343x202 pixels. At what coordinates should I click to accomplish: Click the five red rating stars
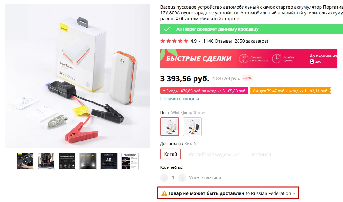click(x=174, y=41)
